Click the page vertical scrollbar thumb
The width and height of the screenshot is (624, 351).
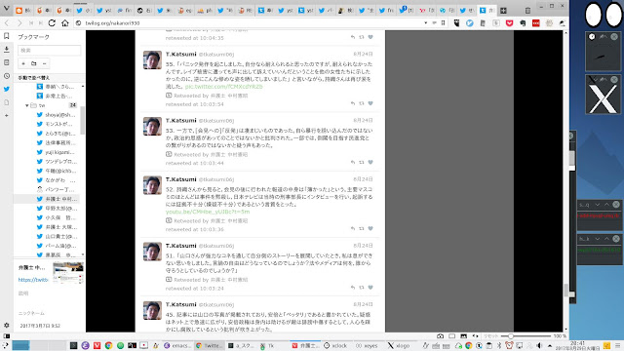click(x=565, y=290)
